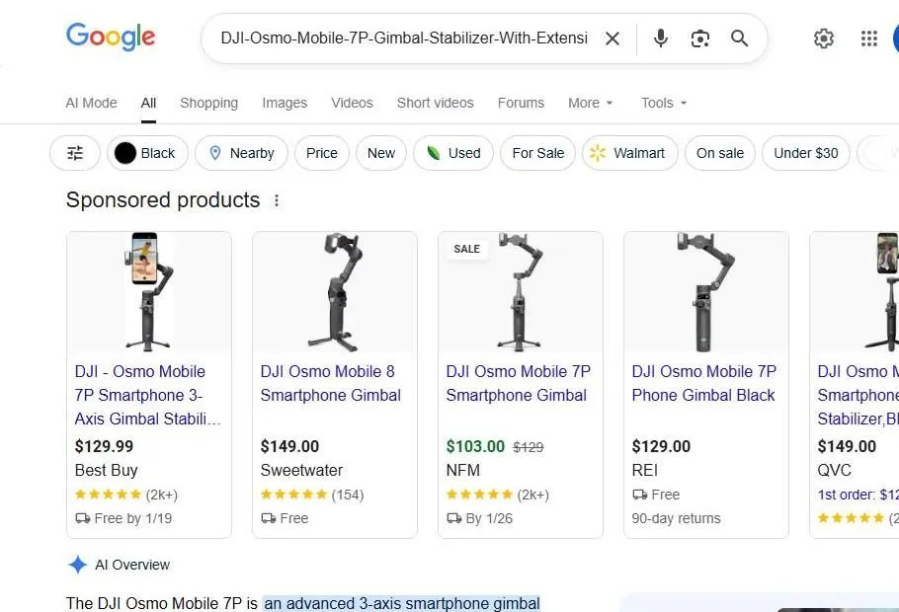Open the Google apps grid
Image resolution: width=899 pixels, height=612 pixels.
[x=868, y=38]
